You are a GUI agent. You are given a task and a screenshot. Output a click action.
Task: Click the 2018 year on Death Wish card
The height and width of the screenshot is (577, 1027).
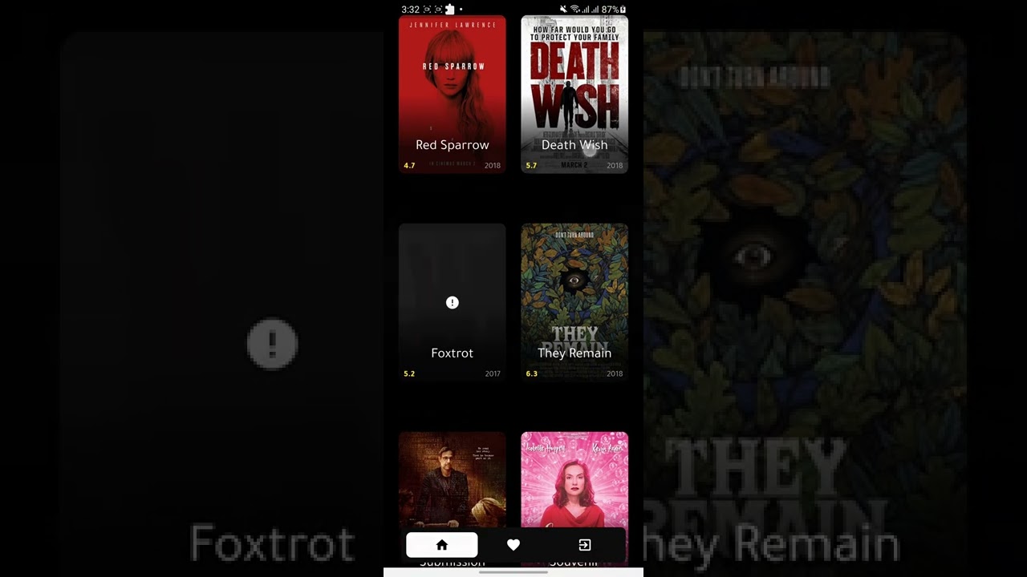(x=615, y=166)
